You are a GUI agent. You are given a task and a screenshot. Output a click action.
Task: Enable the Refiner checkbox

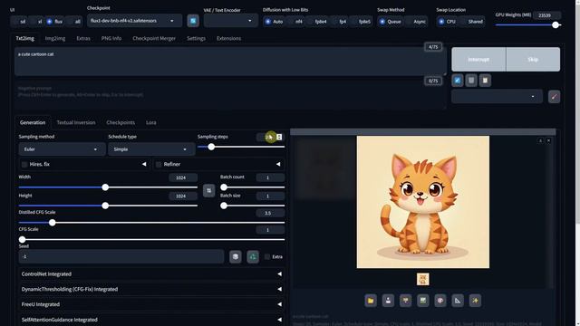pyautogui.click(x=159, y=165)
